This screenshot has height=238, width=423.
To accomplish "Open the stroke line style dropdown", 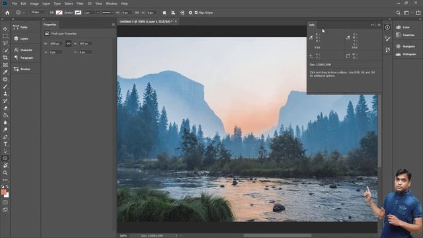I will click(x=108, y=13).
